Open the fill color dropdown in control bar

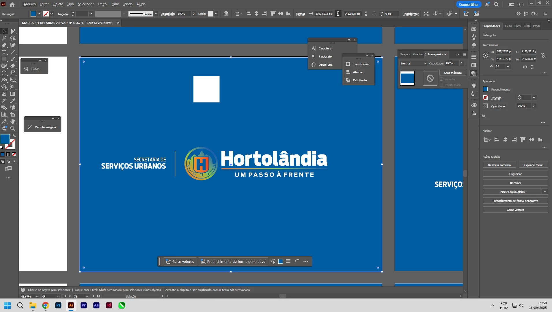click(39, 14)
